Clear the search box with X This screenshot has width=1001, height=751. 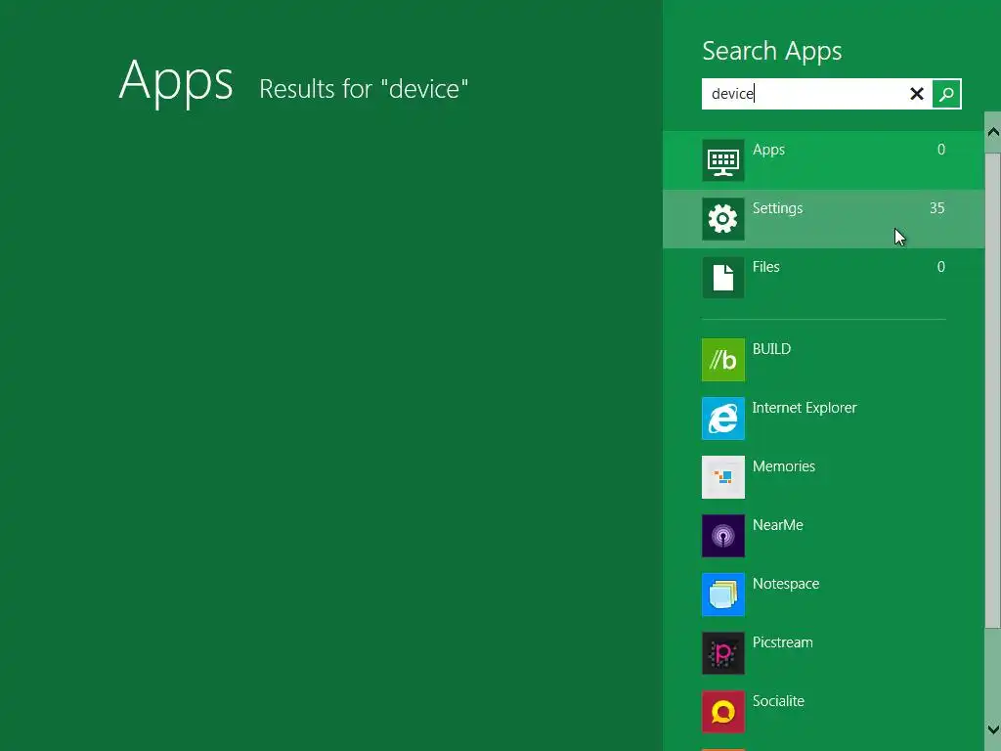tap(917, 94)
